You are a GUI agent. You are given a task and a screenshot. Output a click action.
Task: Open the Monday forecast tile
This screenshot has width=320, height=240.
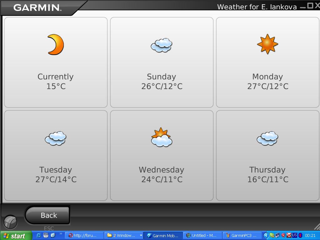[267, 62]
